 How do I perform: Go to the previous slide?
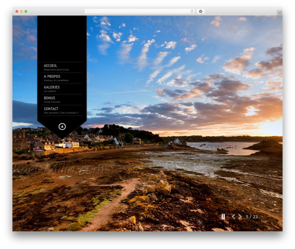point(234,217)
